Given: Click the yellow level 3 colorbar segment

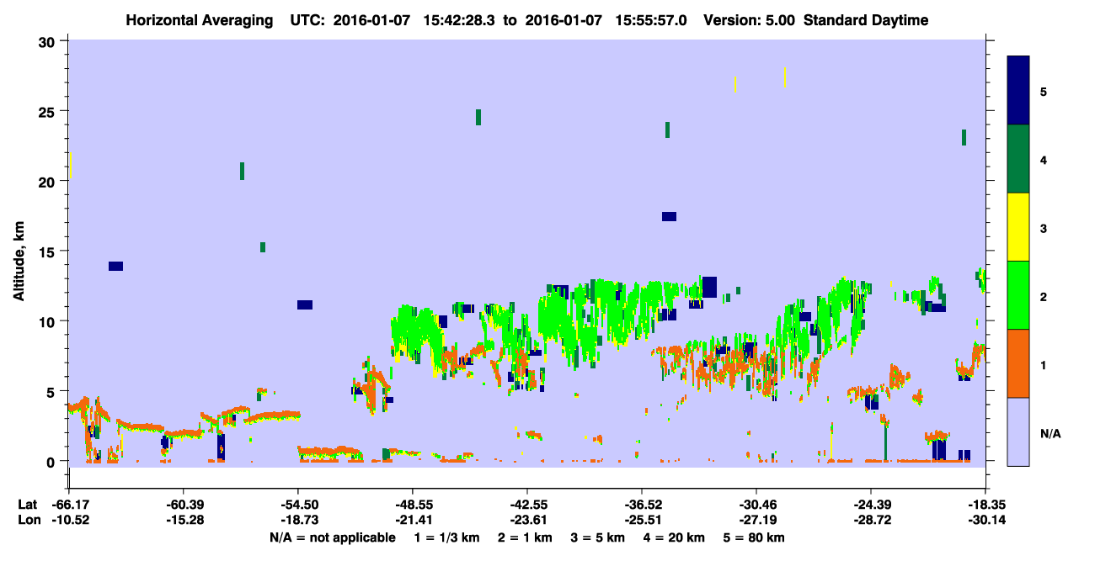Looking at the screenshot, I should pyautogui.click(x=1018, y=227).
